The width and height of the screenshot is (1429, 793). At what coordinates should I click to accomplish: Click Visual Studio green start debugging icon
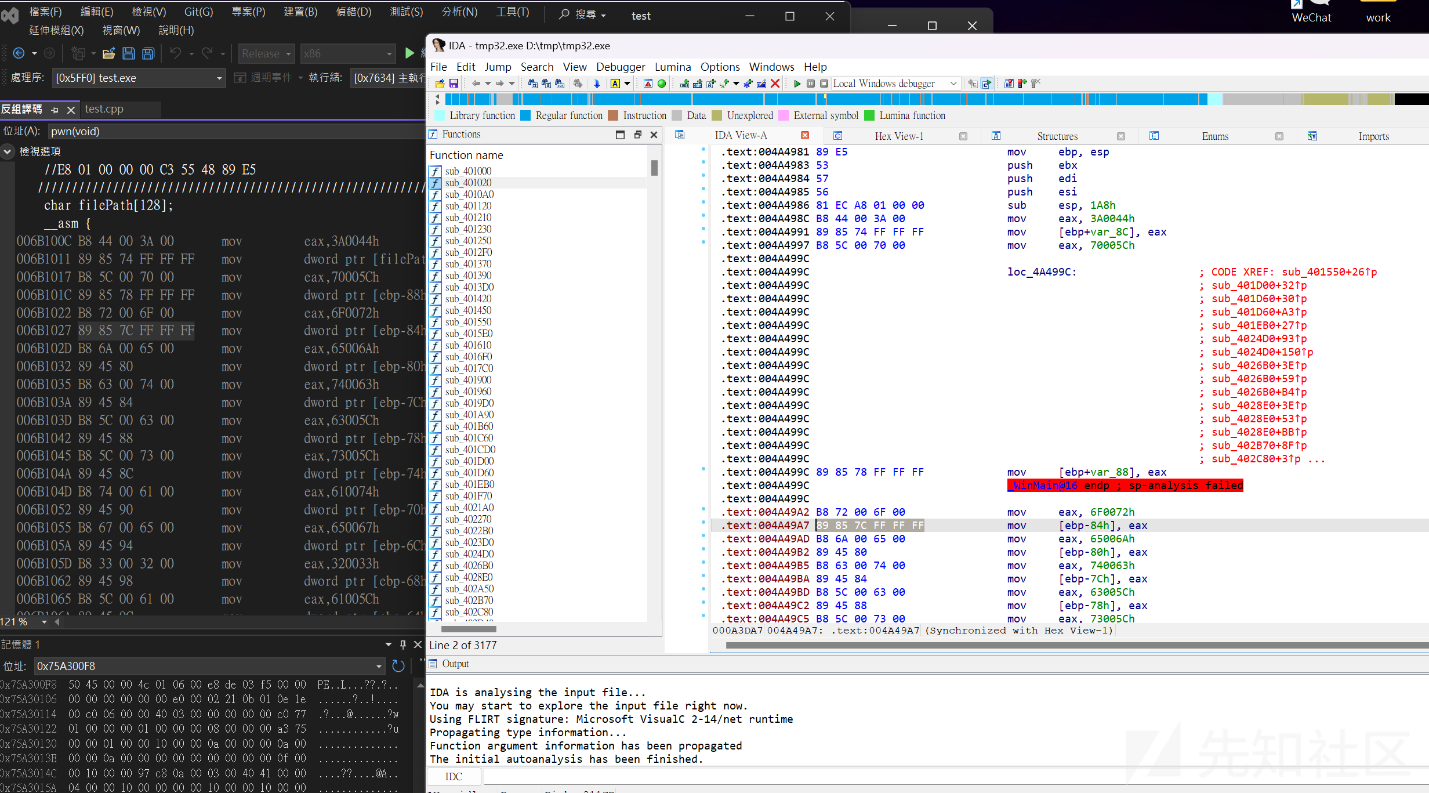pos(409,53)
